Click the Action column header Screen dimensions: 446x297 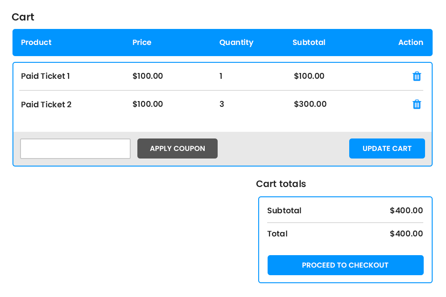pyautogui.click(x=410, y=43)
